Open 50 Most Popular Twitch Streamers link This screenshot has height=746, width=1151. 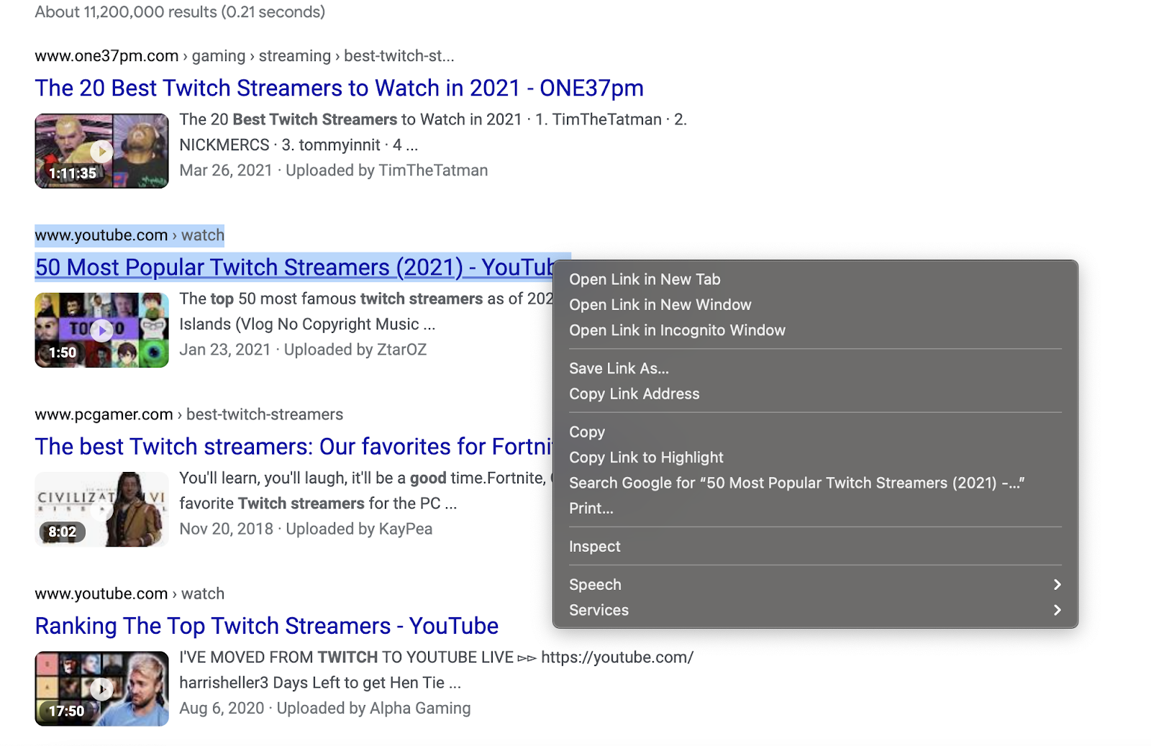point(294,267)
